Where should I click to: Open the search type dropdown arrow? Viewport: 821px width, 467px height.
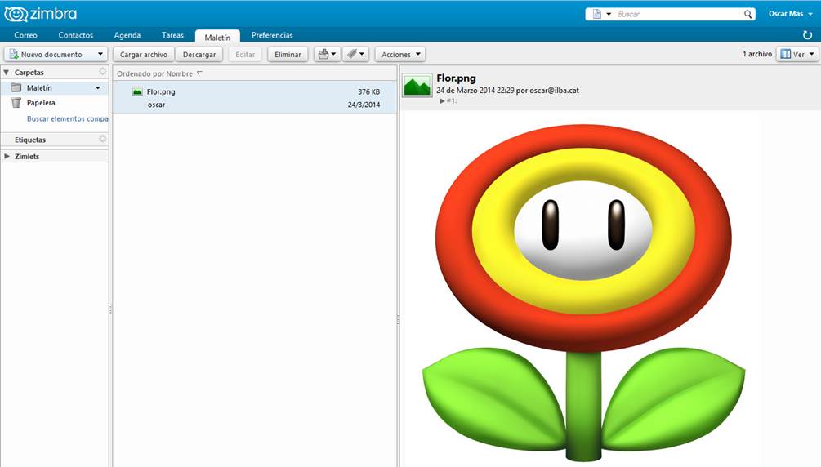[609, 14]
